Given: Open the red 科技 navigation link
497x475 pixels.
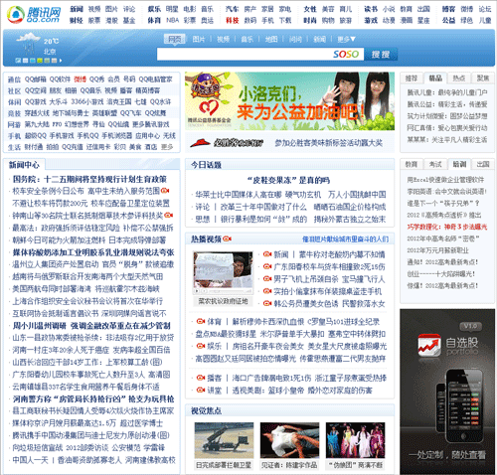Looking at the screenshot, I should [233, 21].
